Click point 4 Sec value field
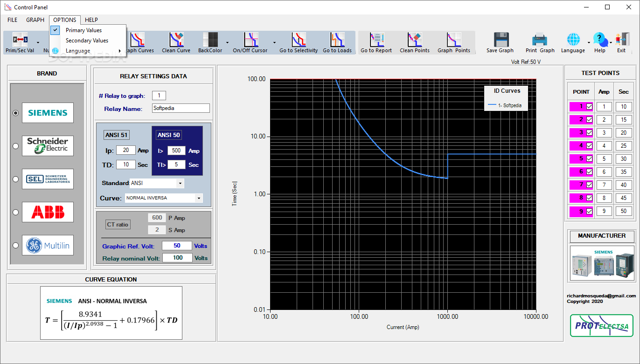This screenshot has width=640, height=364. (624, 146)
